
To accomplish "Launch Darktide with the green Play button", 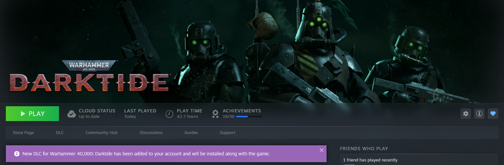I will coord(32,114).
